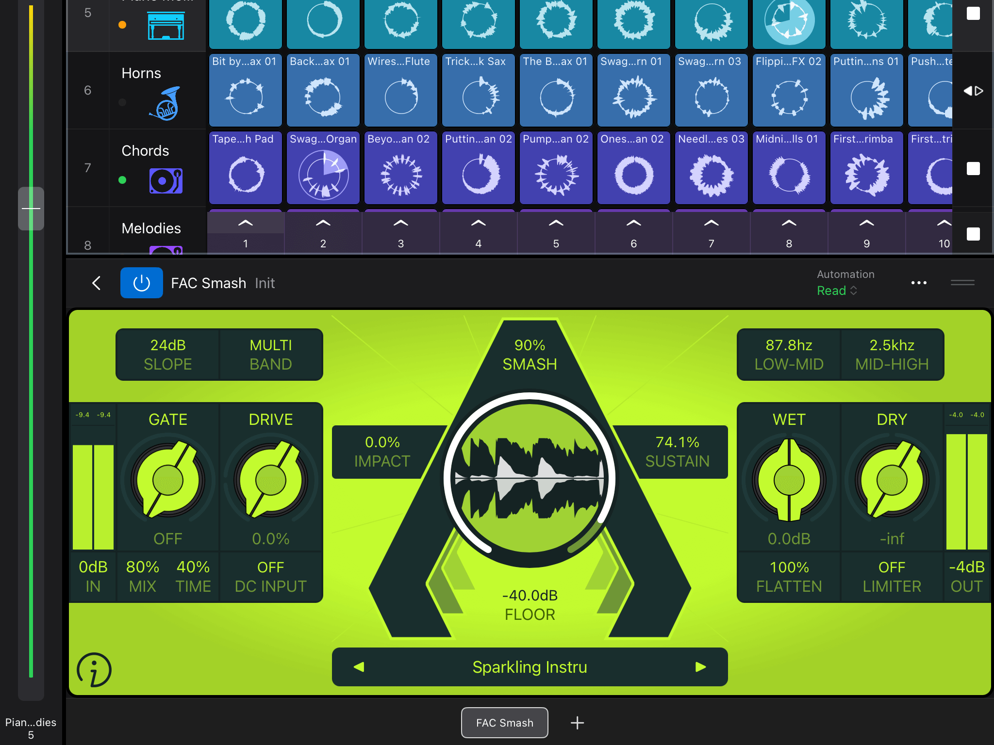994x745 pixels.
Task: Click the 87.8hz LOW-MID crossover
Action: [x=789, y=355]
